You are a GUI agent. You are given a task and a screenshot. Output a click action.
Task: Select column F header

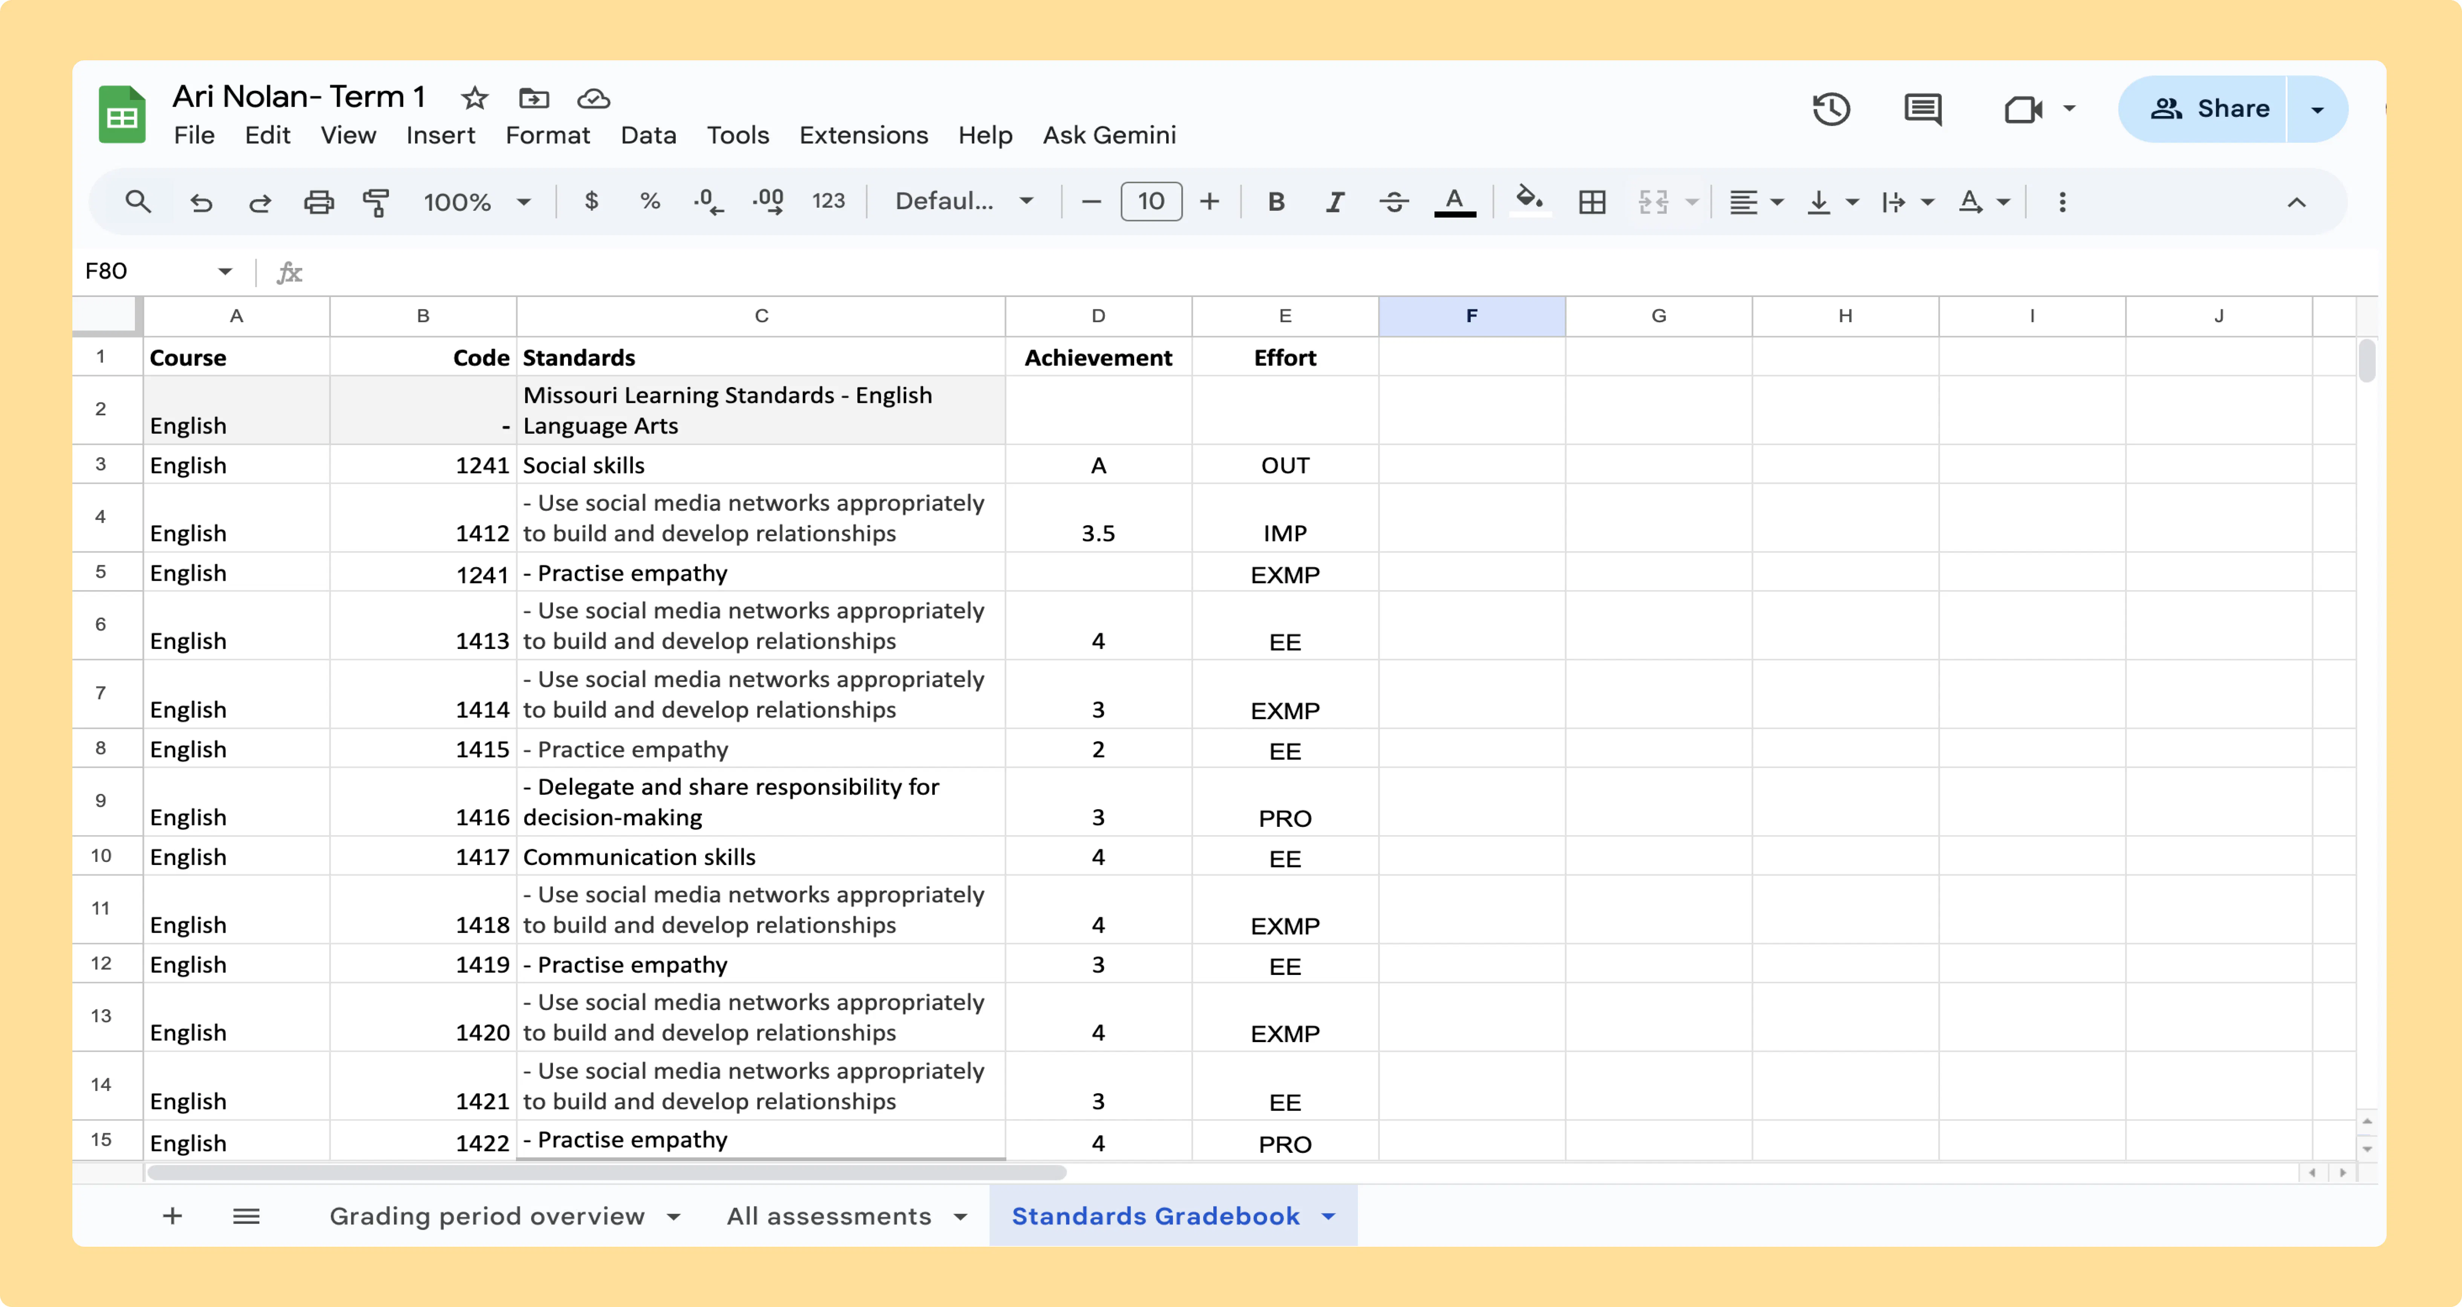pos(1472,315)
